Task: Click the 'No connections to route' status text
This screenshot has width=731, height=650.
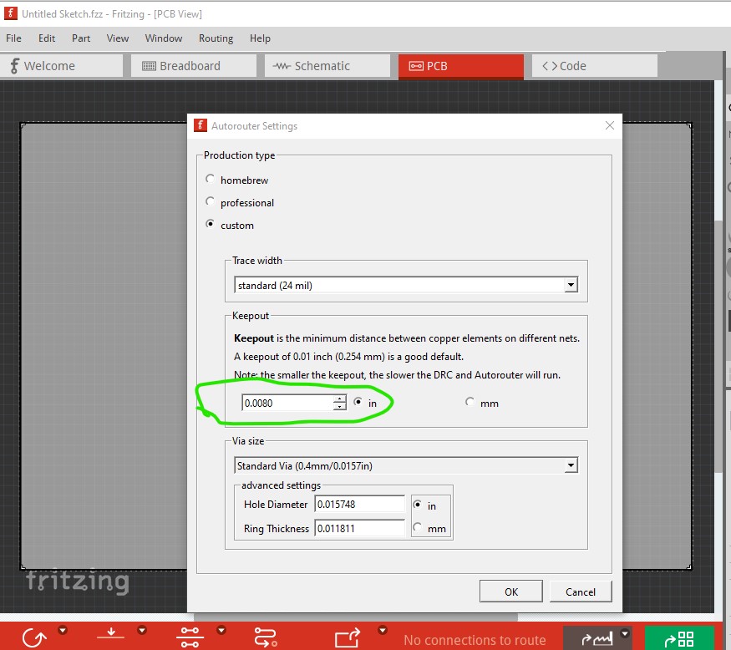Action: [475, 640]
